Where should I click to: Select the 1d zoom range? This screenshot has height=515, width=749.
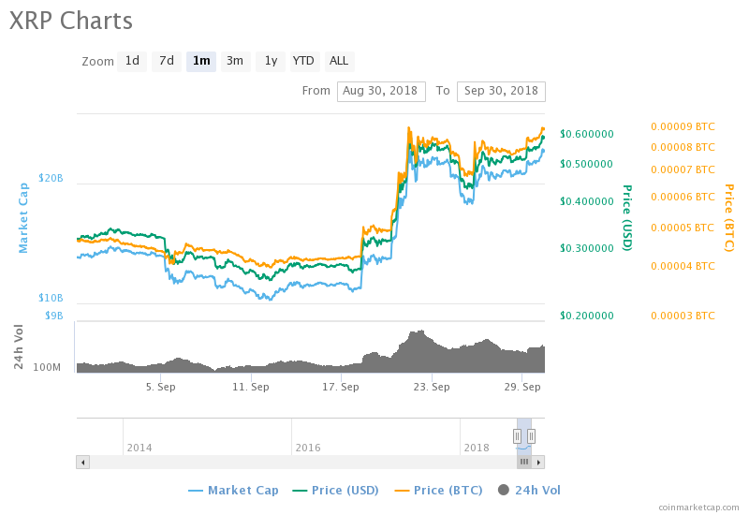click(x=132, y=61)
